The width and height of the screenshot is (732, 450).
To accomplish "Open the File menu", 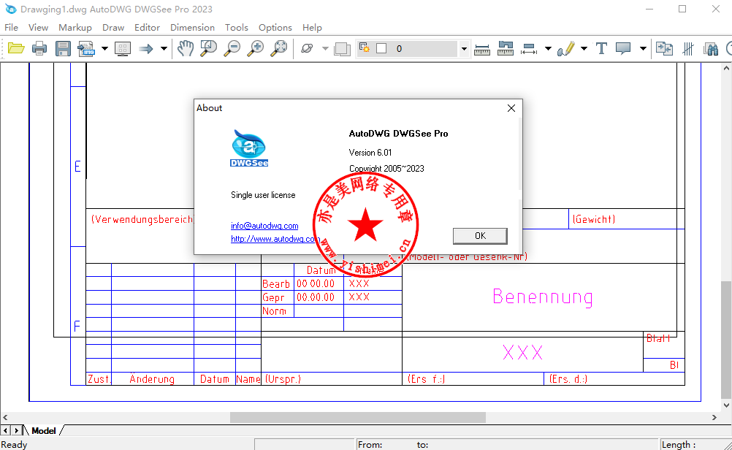I will tap(11, 28).
